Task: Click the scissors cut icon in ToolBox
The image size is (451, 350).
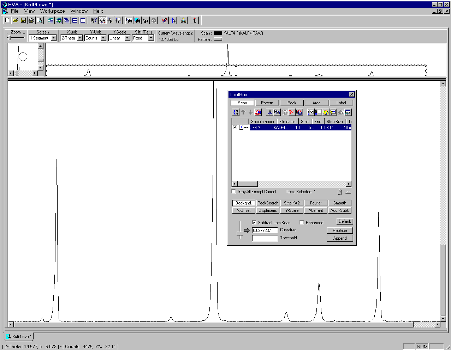Action: [x=270, y=112]
